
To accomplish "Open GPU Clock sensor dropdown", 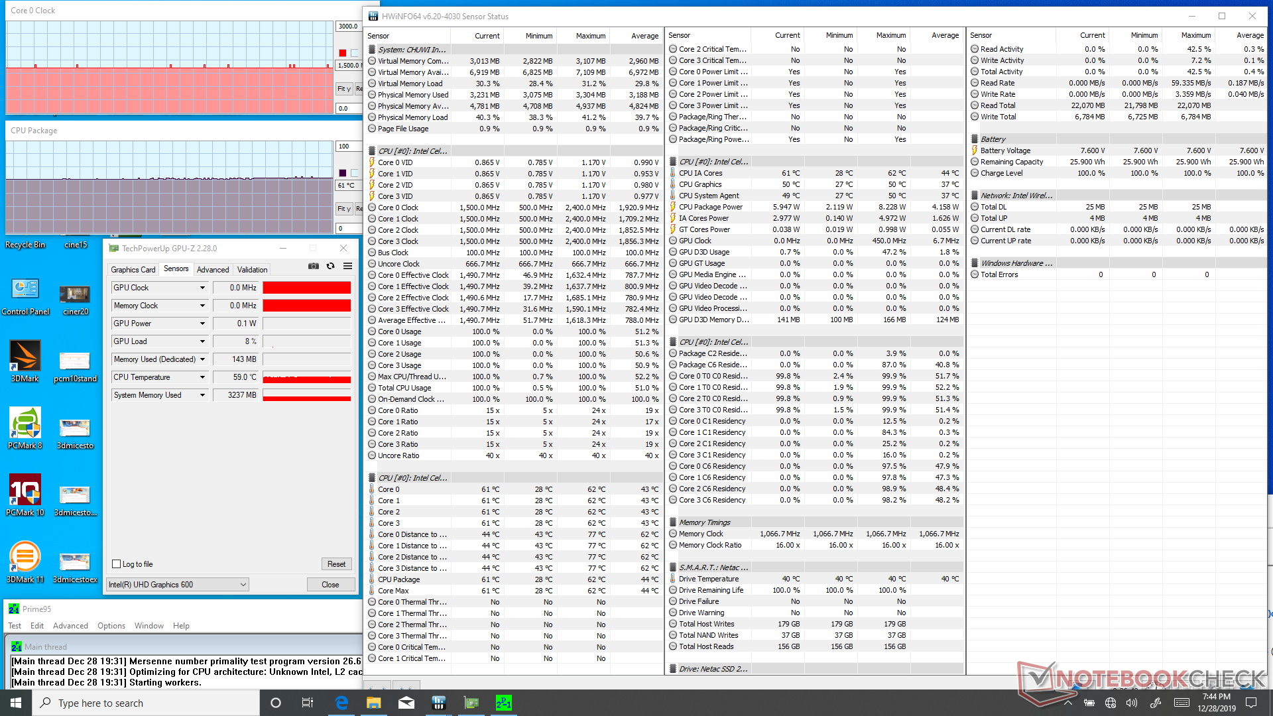I will (x=202, y=288).
